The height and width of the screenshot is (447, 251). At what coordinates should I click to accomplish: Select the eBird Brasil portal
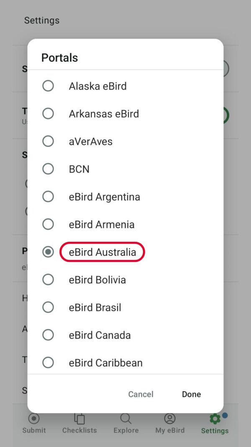(48, 307)
